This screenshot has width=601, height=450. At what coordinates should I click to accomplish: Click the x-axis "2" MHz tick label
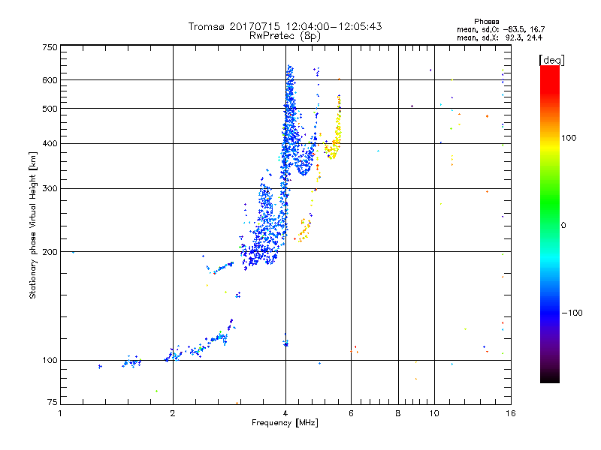coord(173,413)
